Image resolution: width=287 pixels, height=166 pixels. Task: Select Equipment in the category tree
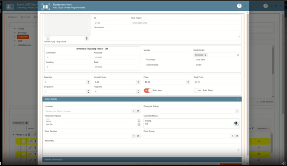pos(23,37)
